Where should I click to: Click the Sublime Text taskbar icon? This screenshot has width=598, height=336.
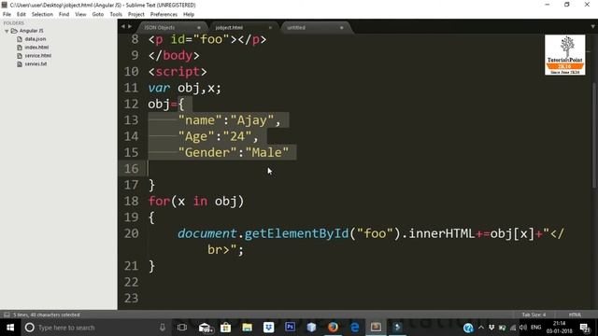click(376, 328)
